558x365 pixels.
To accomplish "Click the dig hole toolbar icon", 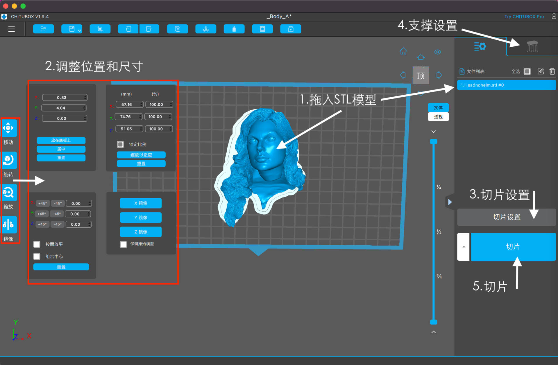I will click(262, 29).
